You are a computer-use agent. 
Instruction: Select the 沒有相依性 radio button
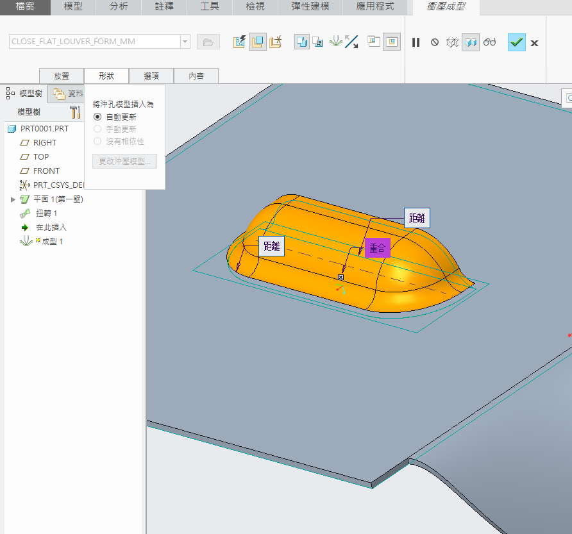97,141
